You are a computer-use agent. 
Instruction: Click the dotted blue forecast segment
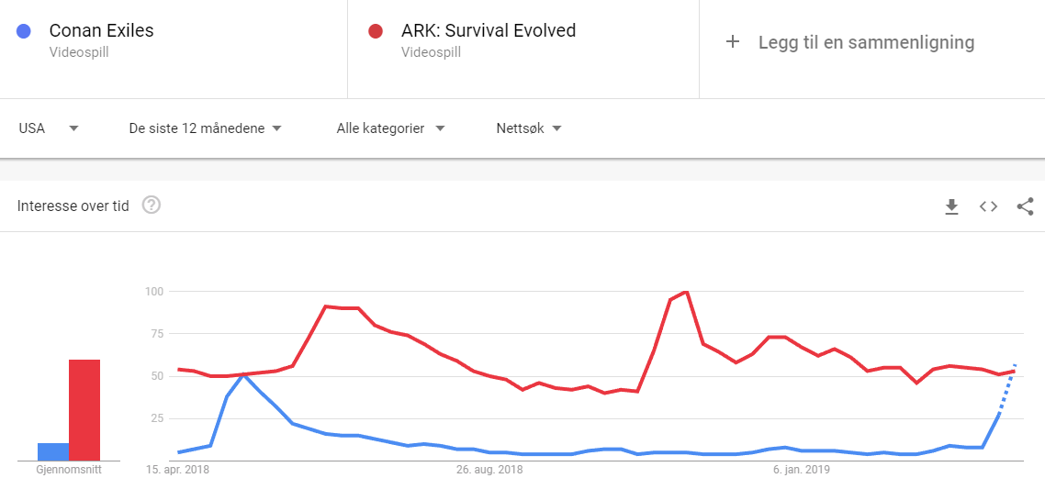[x=1007, y=390]
